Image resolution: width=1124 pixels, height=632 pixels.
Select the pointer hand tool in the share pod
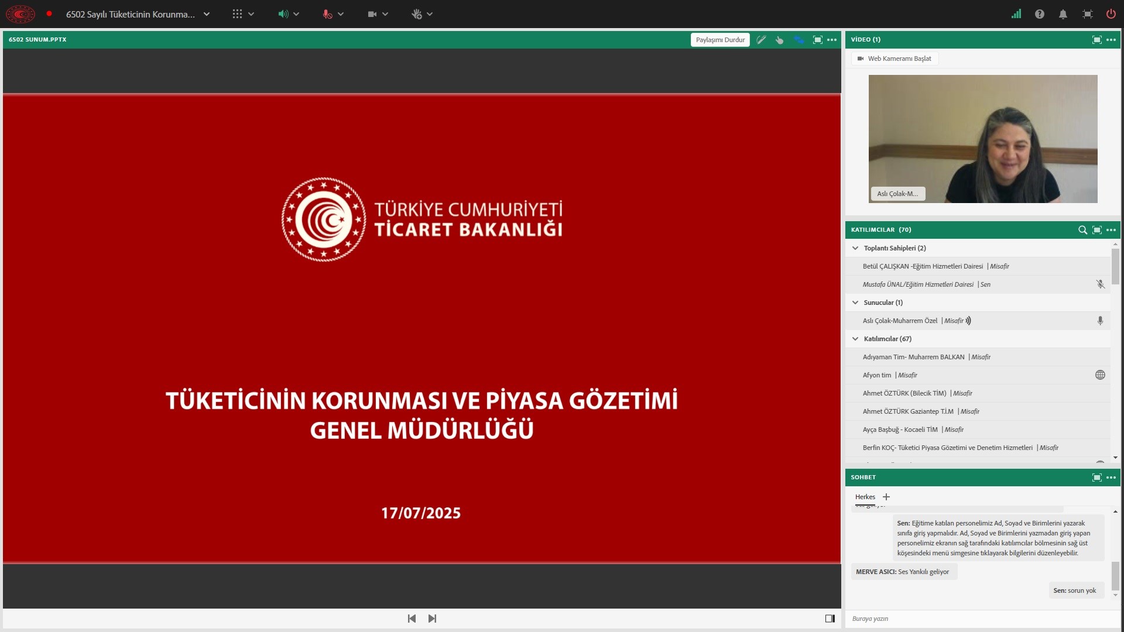coord(780,40)
